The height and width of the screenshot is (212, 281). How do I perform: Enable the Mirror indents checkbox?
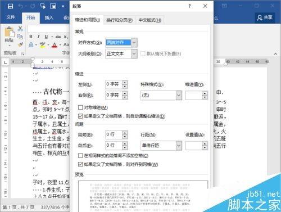(80, 107)
